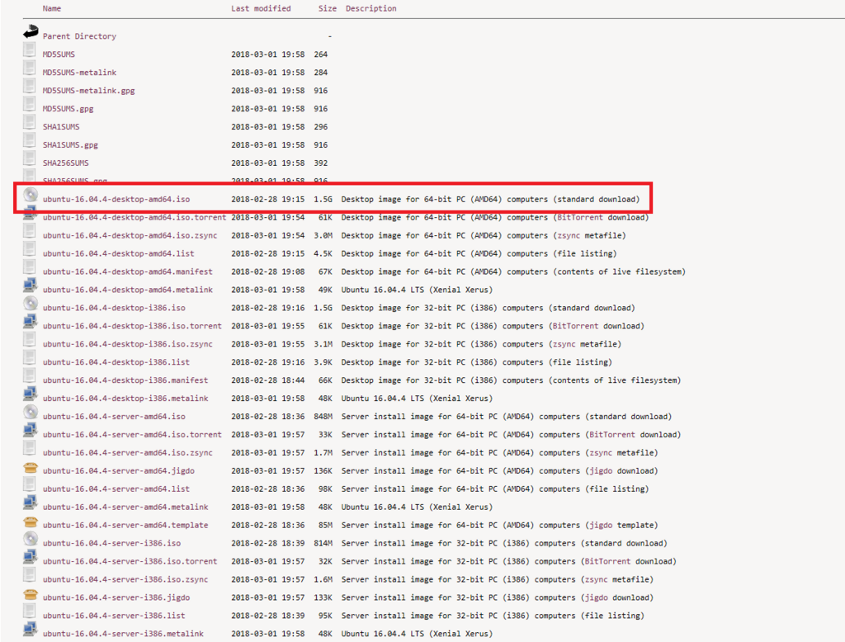
Task: Open the SHA1SUMS file link
Action: (61, 127)
